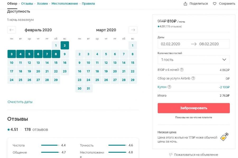Click the Очистить даты link
The image size is (238, 158).
pos(20,102)
